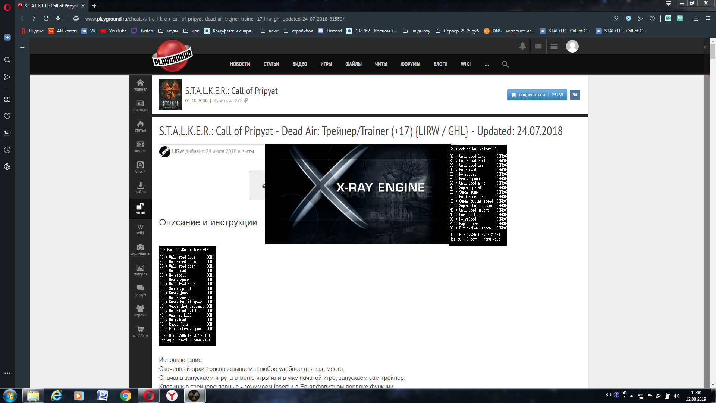Open видео section in game sidebar

pos(140,147)
